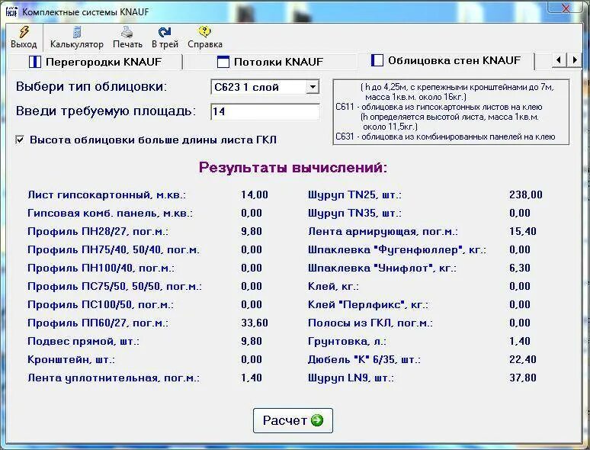Click value 37,80 for Шуруп LN9
This screenshot has width=590, height=450.
[x=523, y=378]
